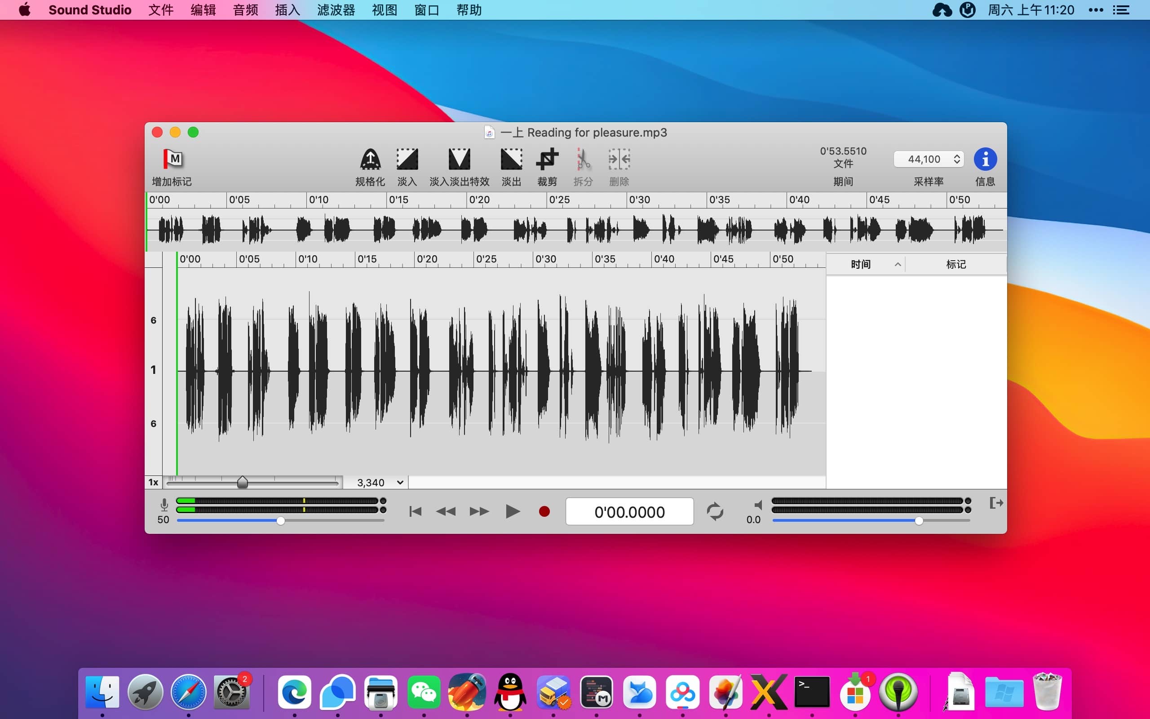Viewport: 1150px width, 719px height.
Task: Click the rewind button
Action: point(446,511)
